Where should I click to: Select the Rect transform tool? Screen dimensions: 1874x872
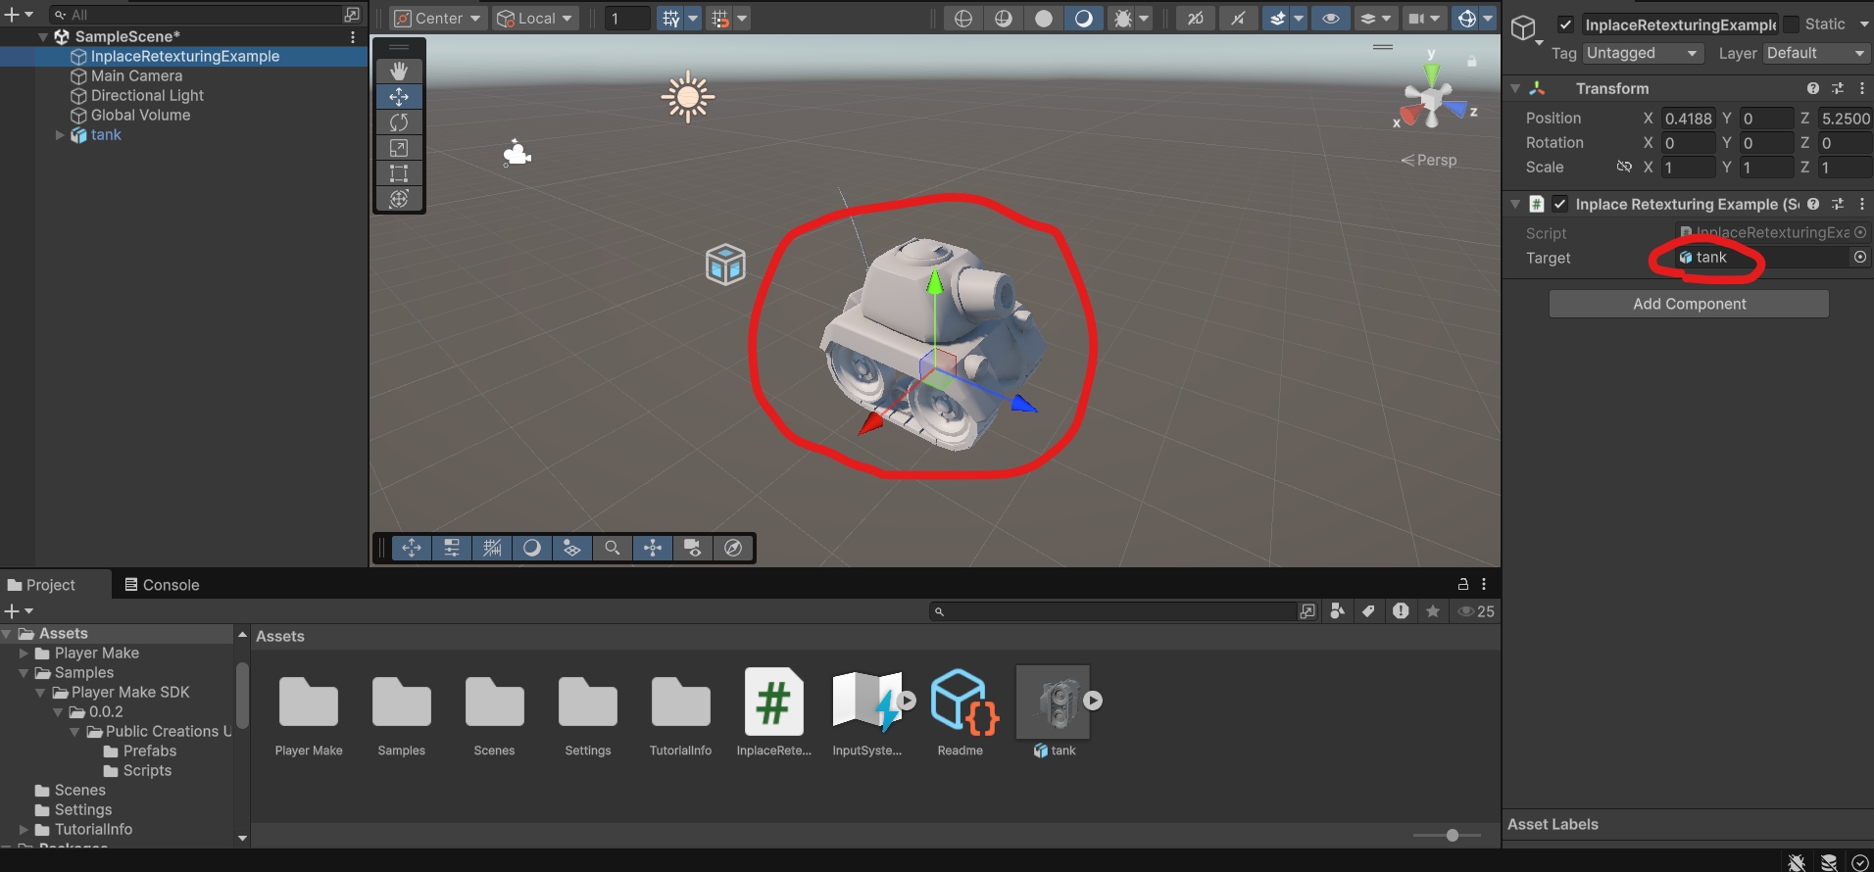pos(399,173)
